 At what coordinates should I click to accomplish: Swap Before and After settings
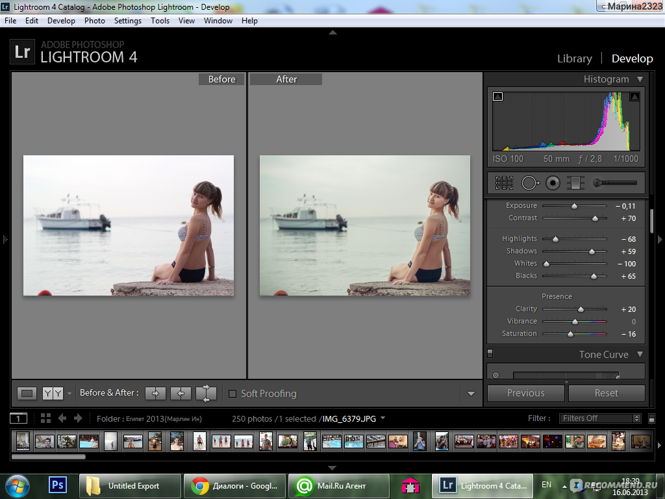pos(206,393)
